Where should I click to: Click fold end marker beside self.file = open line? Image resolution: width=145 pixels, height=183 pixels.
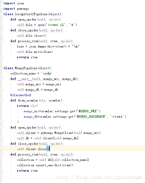(x=1, y=25)
